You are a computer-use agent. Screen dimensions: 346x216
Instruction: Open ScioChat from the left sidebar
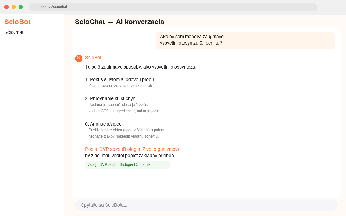click(x=14, y=32)
